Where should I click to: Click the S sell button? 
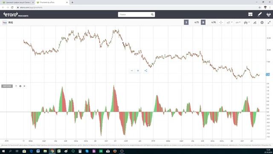(x=186, y=22)
